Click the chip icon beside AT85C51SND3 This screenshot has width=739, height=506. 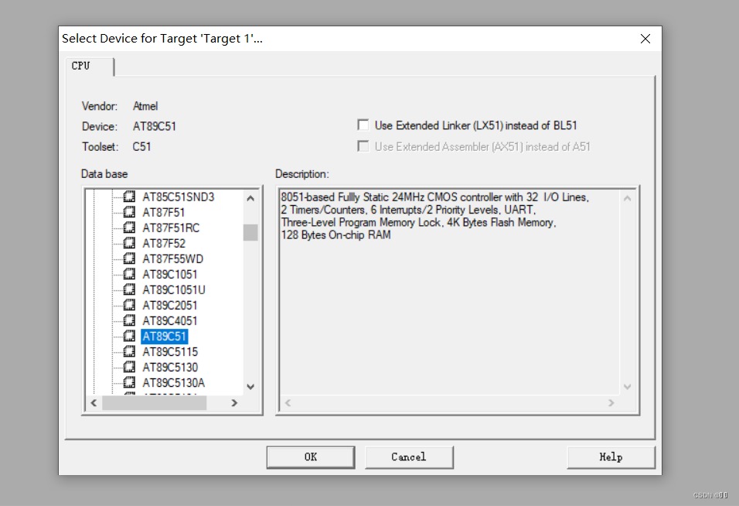129,197
